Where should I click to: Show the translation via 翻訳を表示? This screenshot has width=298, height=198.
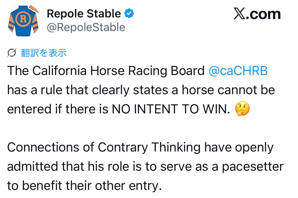44,53
